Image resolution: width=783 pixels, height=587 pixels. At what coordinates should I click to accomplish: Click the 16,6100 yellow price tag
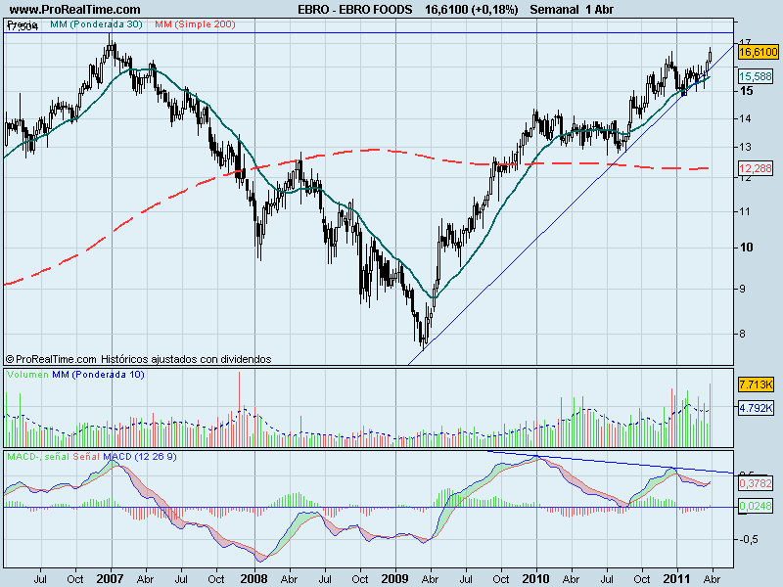point(758,52)
